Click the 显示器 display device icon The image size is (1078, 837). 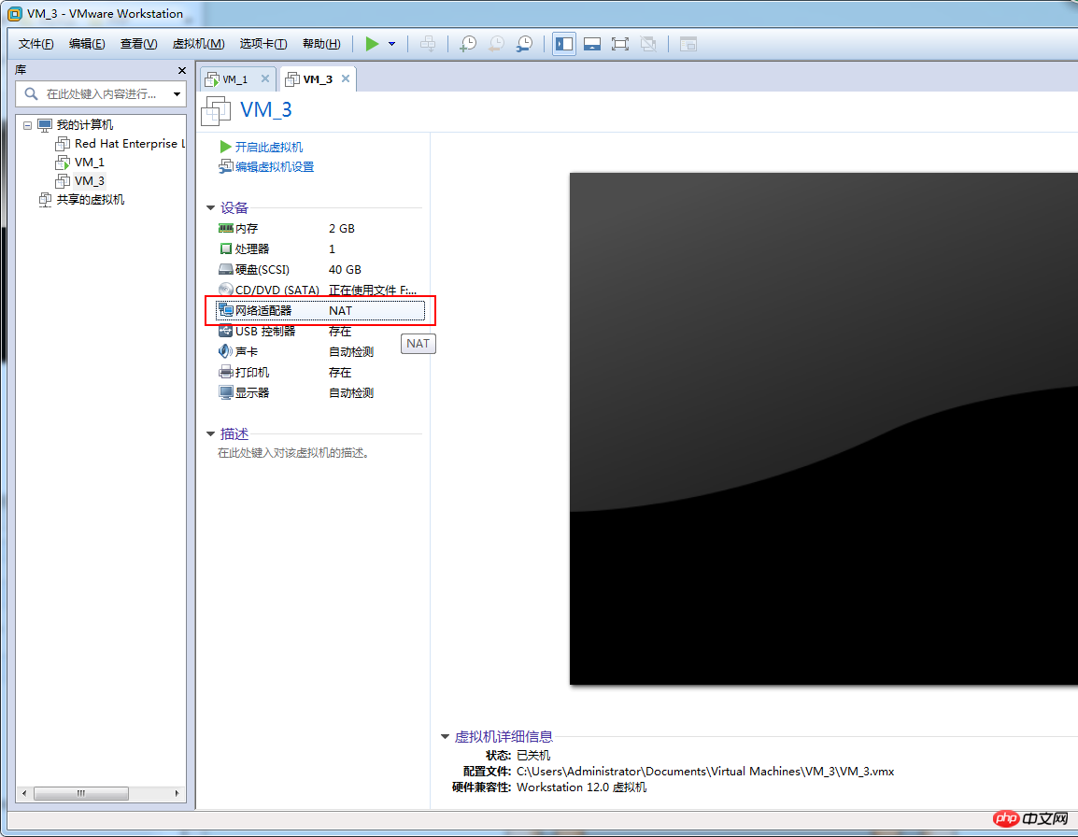point(225,392)
